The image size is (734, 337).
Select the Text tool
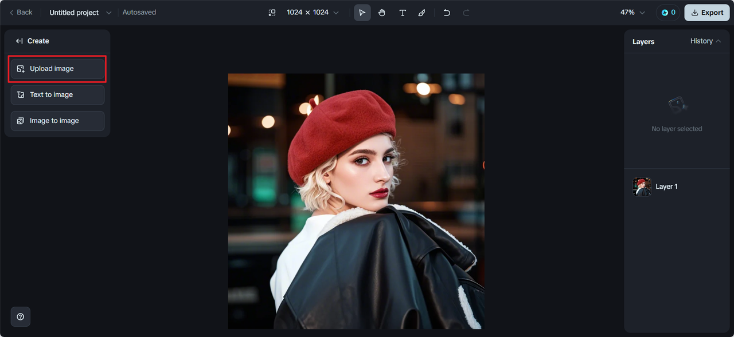[x=403, y=13]
